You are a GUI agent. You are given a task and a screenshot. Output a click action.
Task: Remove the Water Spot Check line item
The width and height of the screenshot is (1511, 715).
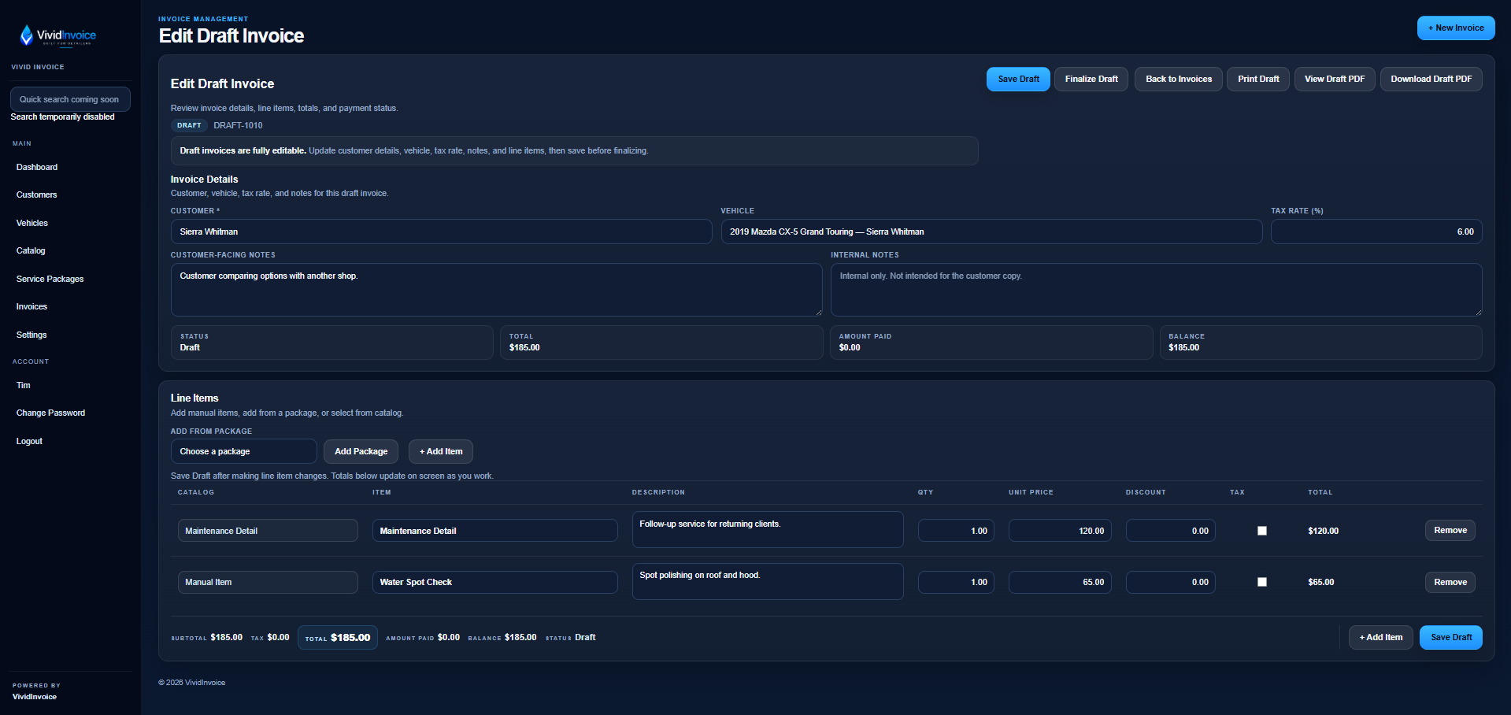tap(1450, 582)
